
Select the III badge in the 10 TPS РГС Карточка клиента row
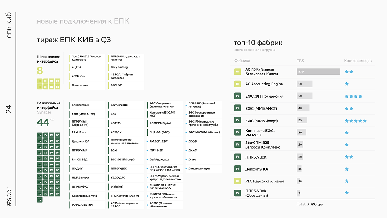tap(238, 181)
